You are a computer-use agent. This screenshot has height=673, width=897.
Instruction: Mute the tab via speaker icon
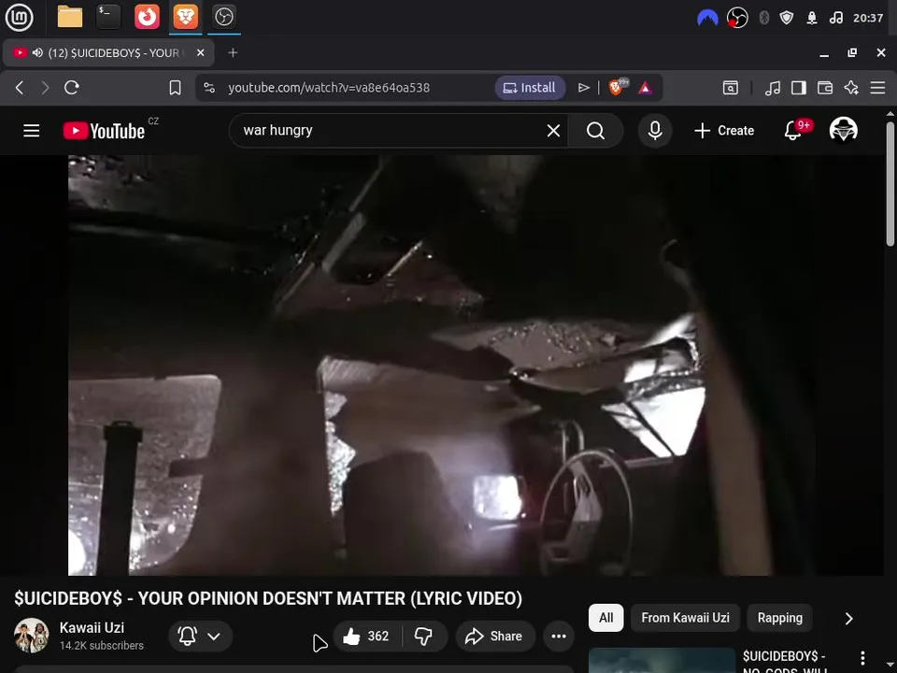pyautogui.click(x=37, y=52)
